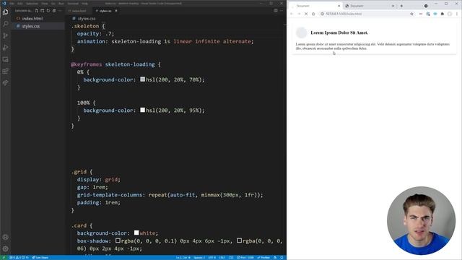Viewport: 462px width, 260px height.
Task: Open the Explorer view in activity bar
Action: (5, 12)
